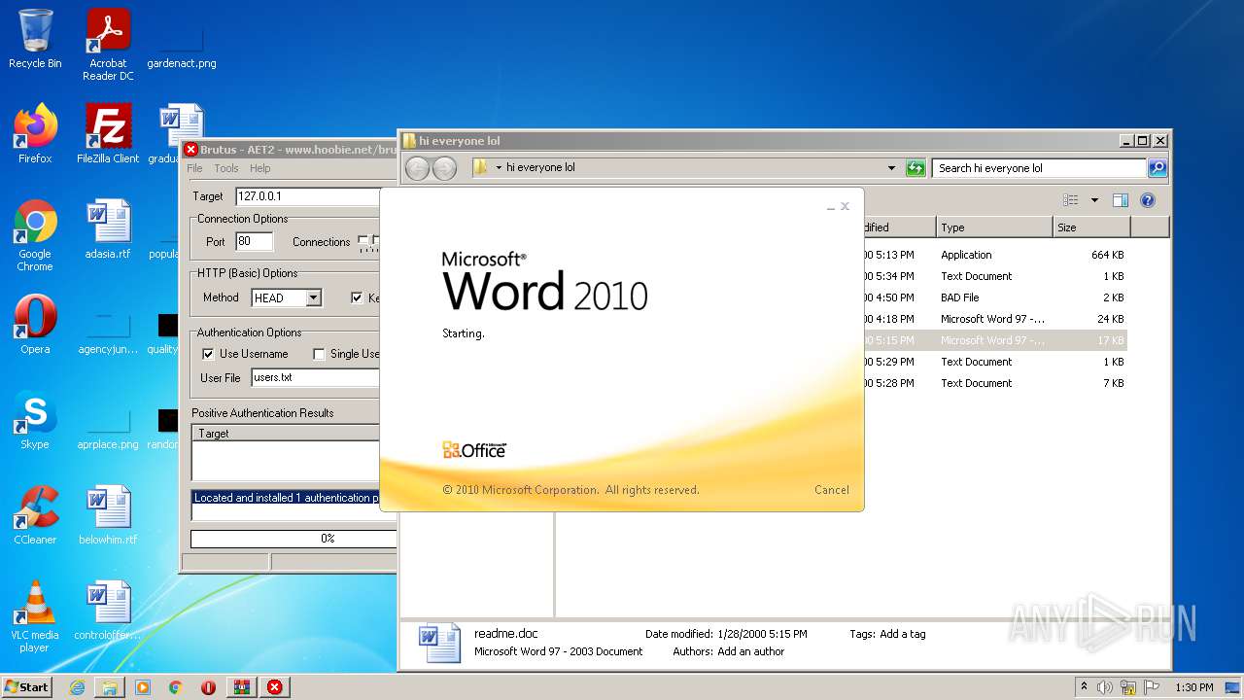Launch Skype from the desktop
Screen dimensions: 1244x700
(x=35, y=420)
